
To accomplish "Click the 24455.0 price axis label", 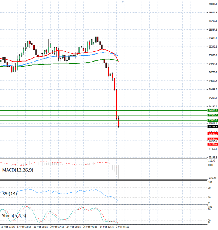I will pyautogui.click(x=213, y=90).
